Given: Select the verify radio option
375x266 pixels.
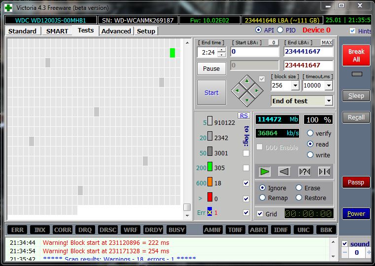Looking at the screenshot, I should [310, 133].
